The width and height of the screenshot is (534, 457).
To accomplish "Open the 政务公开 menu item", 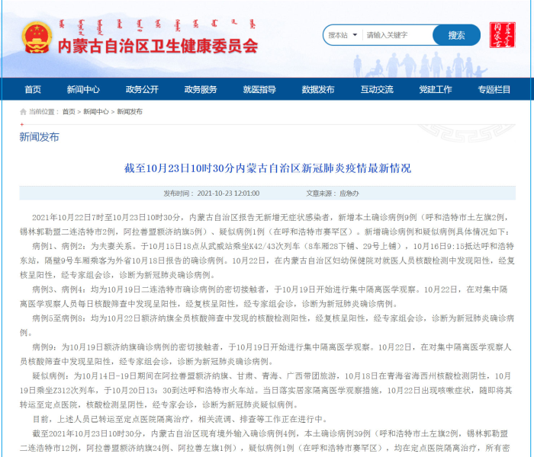I will pos(142,89).
